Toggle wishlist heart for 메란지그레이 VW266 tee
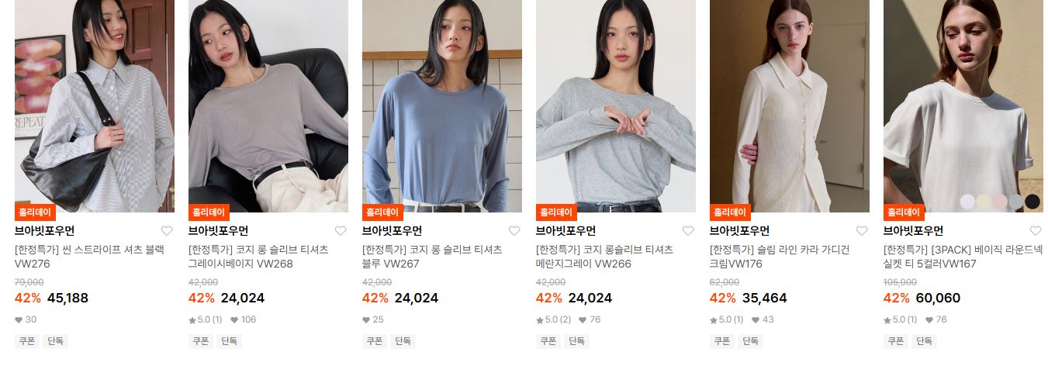 click(688, 230)
